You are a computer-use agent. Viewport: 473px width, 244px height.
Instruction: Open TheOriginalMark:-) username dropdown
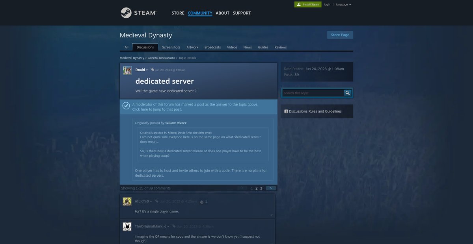(x=152, y=226)
